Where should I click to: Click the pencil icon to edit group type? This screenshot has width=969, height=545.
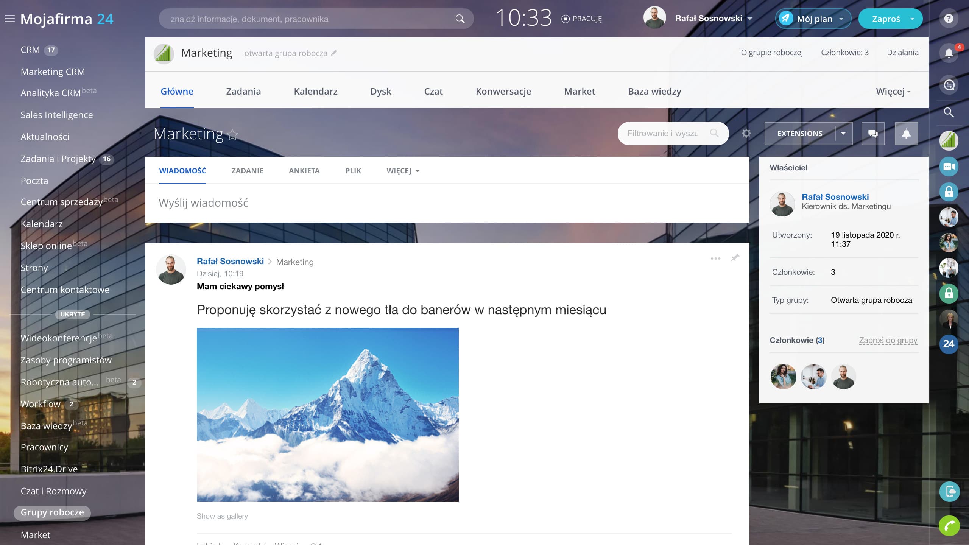[334, 53]
